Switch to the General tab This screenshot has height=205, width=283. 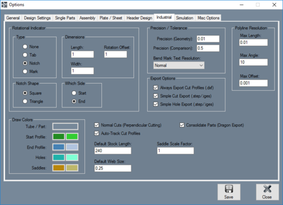pos(13,18)
